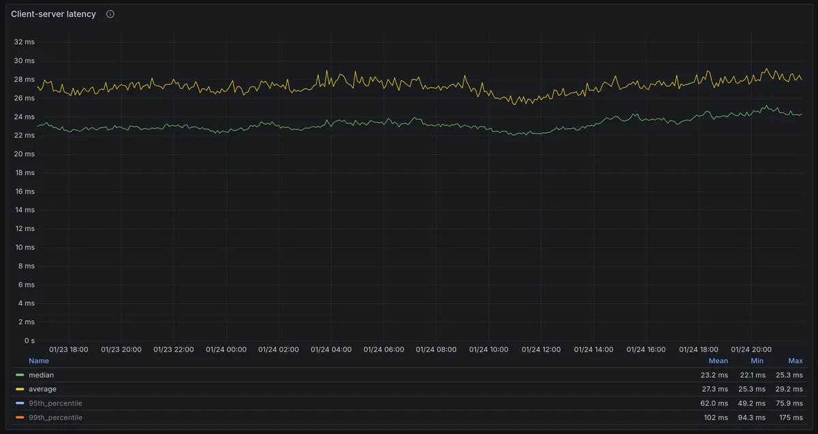Click the 16 ms y-axis label
This screenshot has height=434, width=818.
pyautogui.click(x=24, y=191)
